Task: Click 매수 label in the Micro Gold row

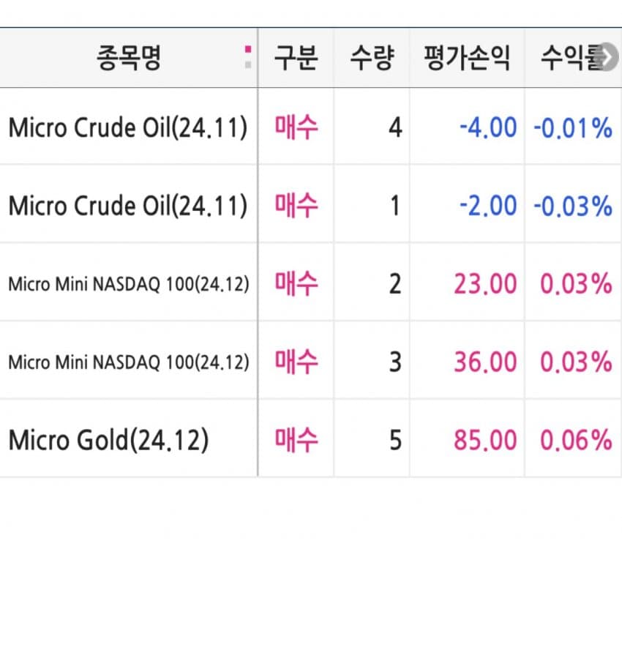Action: pyautogui.click(x=296, y=439)
